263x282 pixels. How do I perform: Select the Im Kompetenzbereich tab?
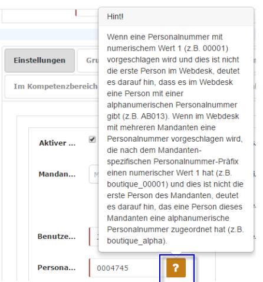pyautogui.click(x=52, y=86)
